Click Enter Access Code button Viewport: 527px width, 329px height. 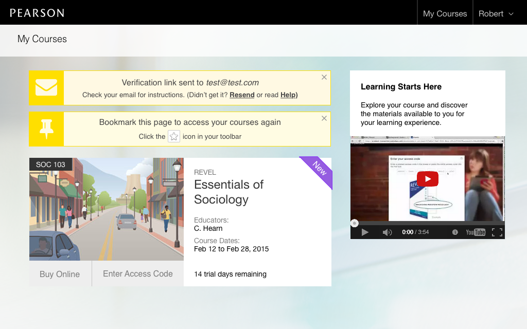point(138,273)
